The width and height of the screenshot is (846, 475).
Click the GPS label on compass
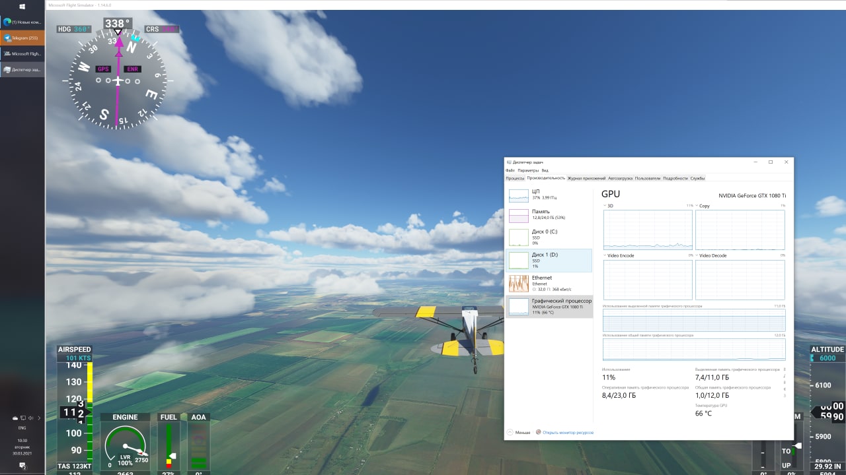coord(103,69)
